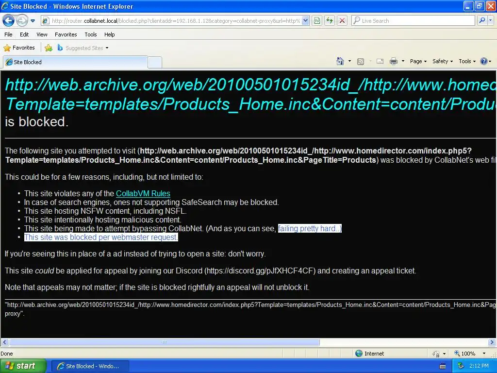
Task: Click the scroll right arrow
Action: pyautogui.click(x=492, y=342)
